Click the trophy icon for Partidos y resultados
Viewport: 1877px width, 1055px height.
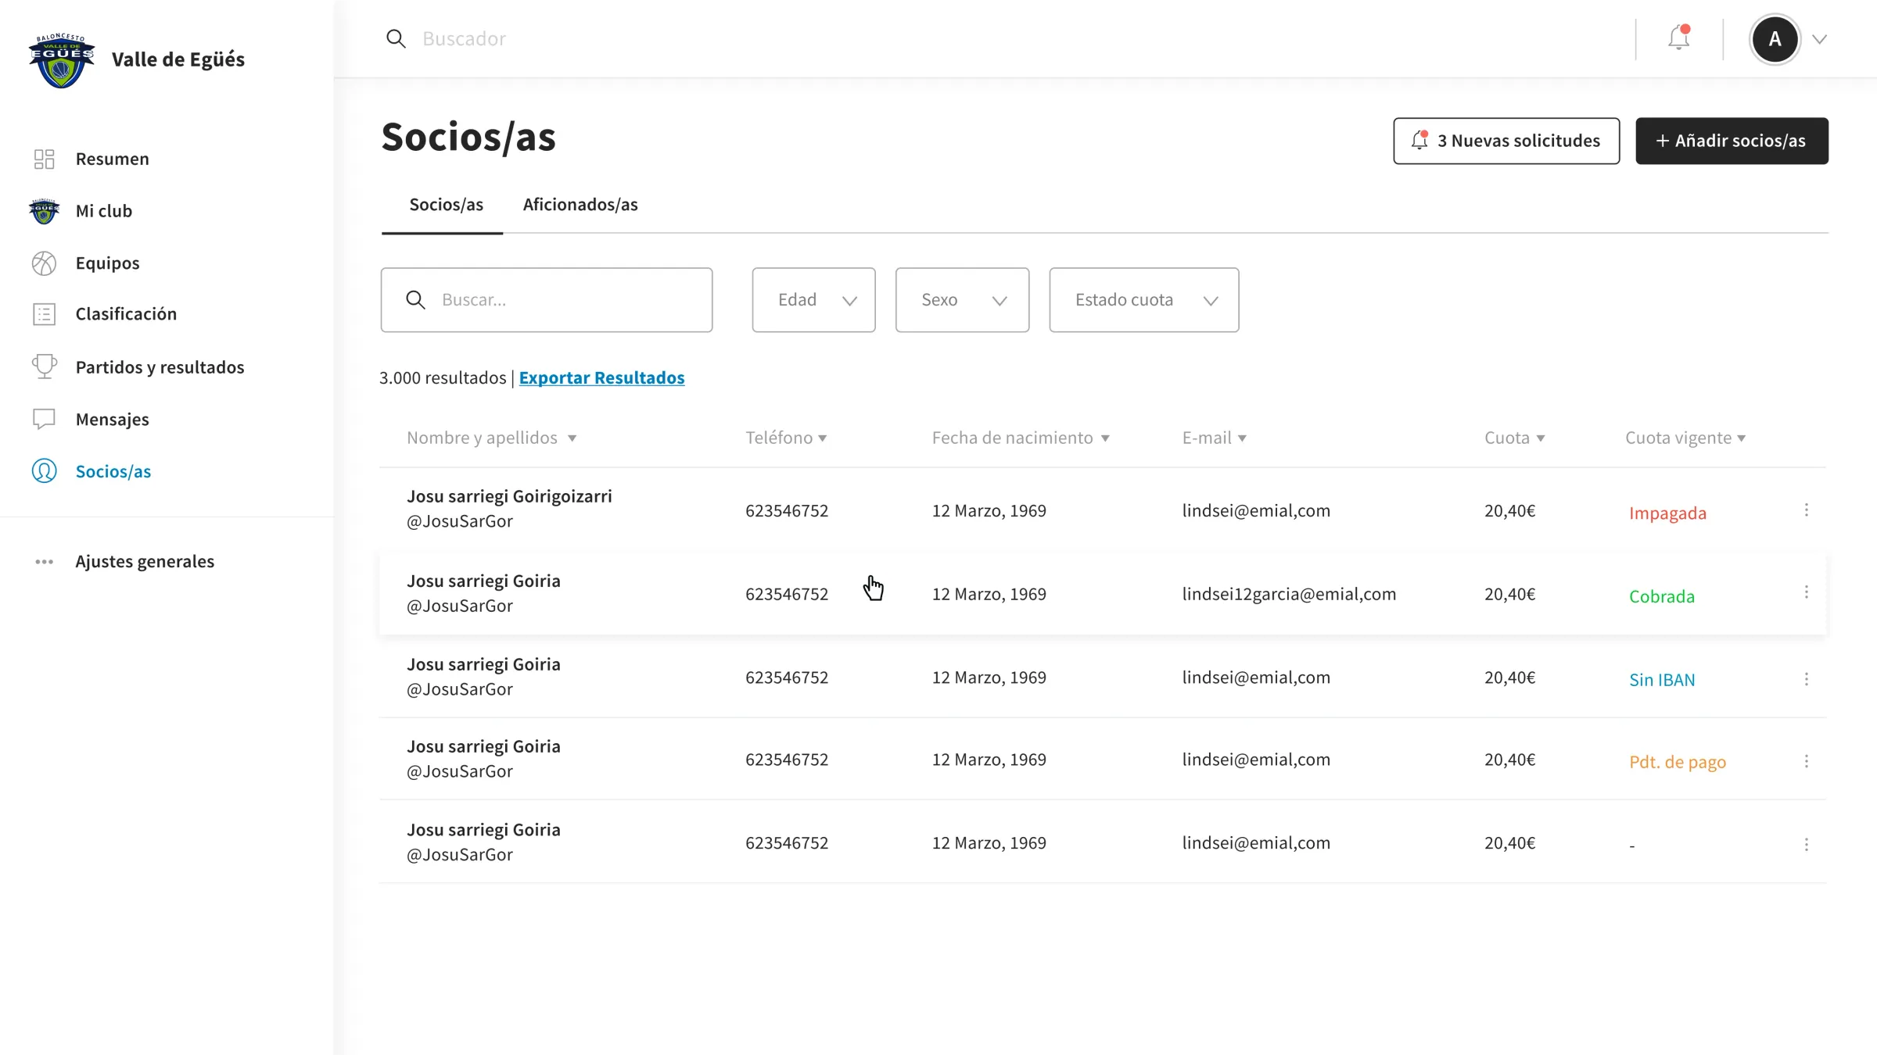44,367
